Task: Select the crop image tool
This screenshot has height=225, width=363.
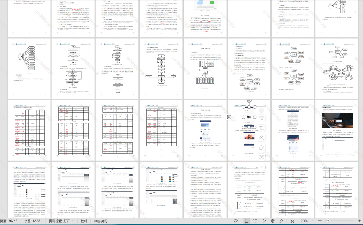Action: click(x=262, y=128)
